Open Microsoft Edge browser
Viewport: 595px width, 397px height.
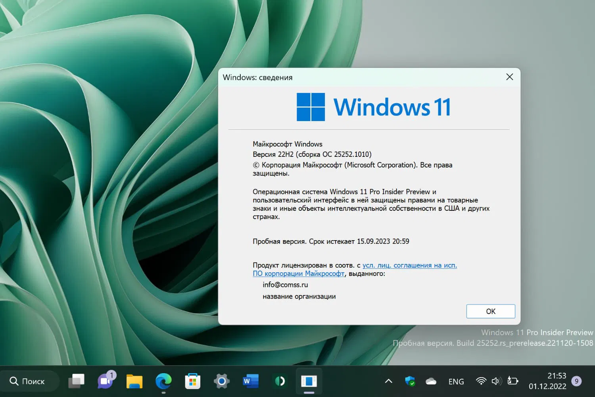tap(163, 381)
